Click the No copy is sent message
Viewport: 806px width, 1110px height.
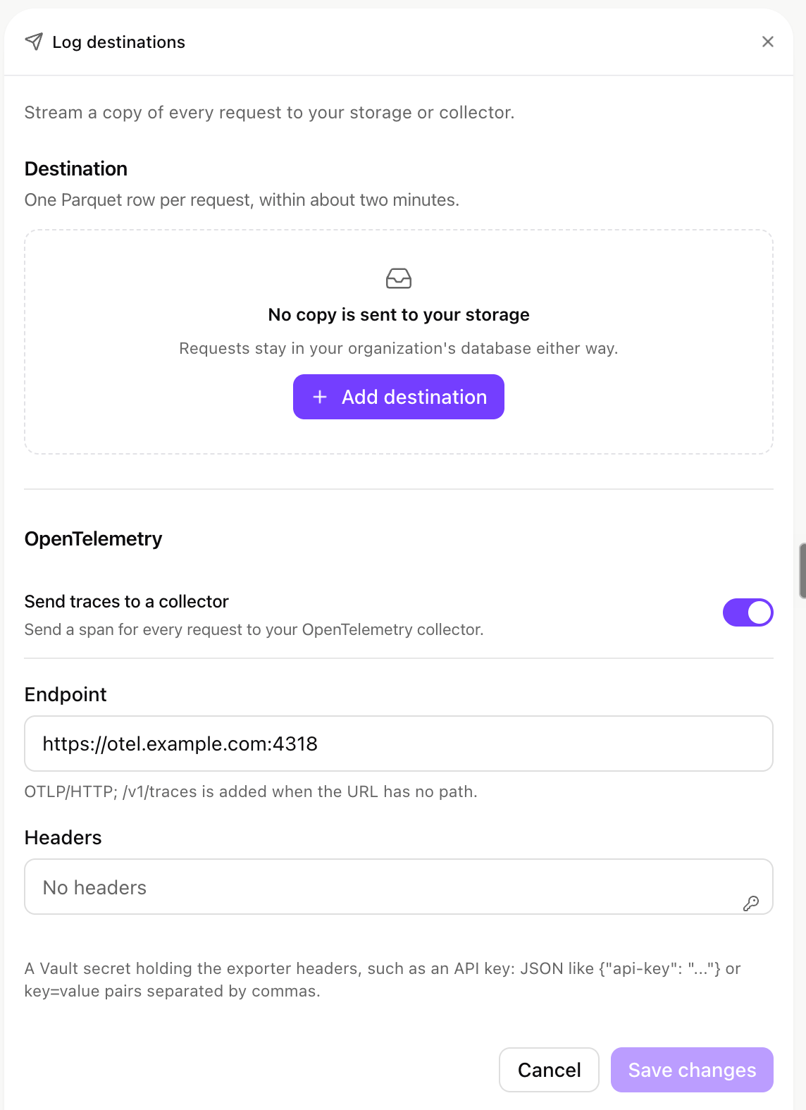(399, 314)
